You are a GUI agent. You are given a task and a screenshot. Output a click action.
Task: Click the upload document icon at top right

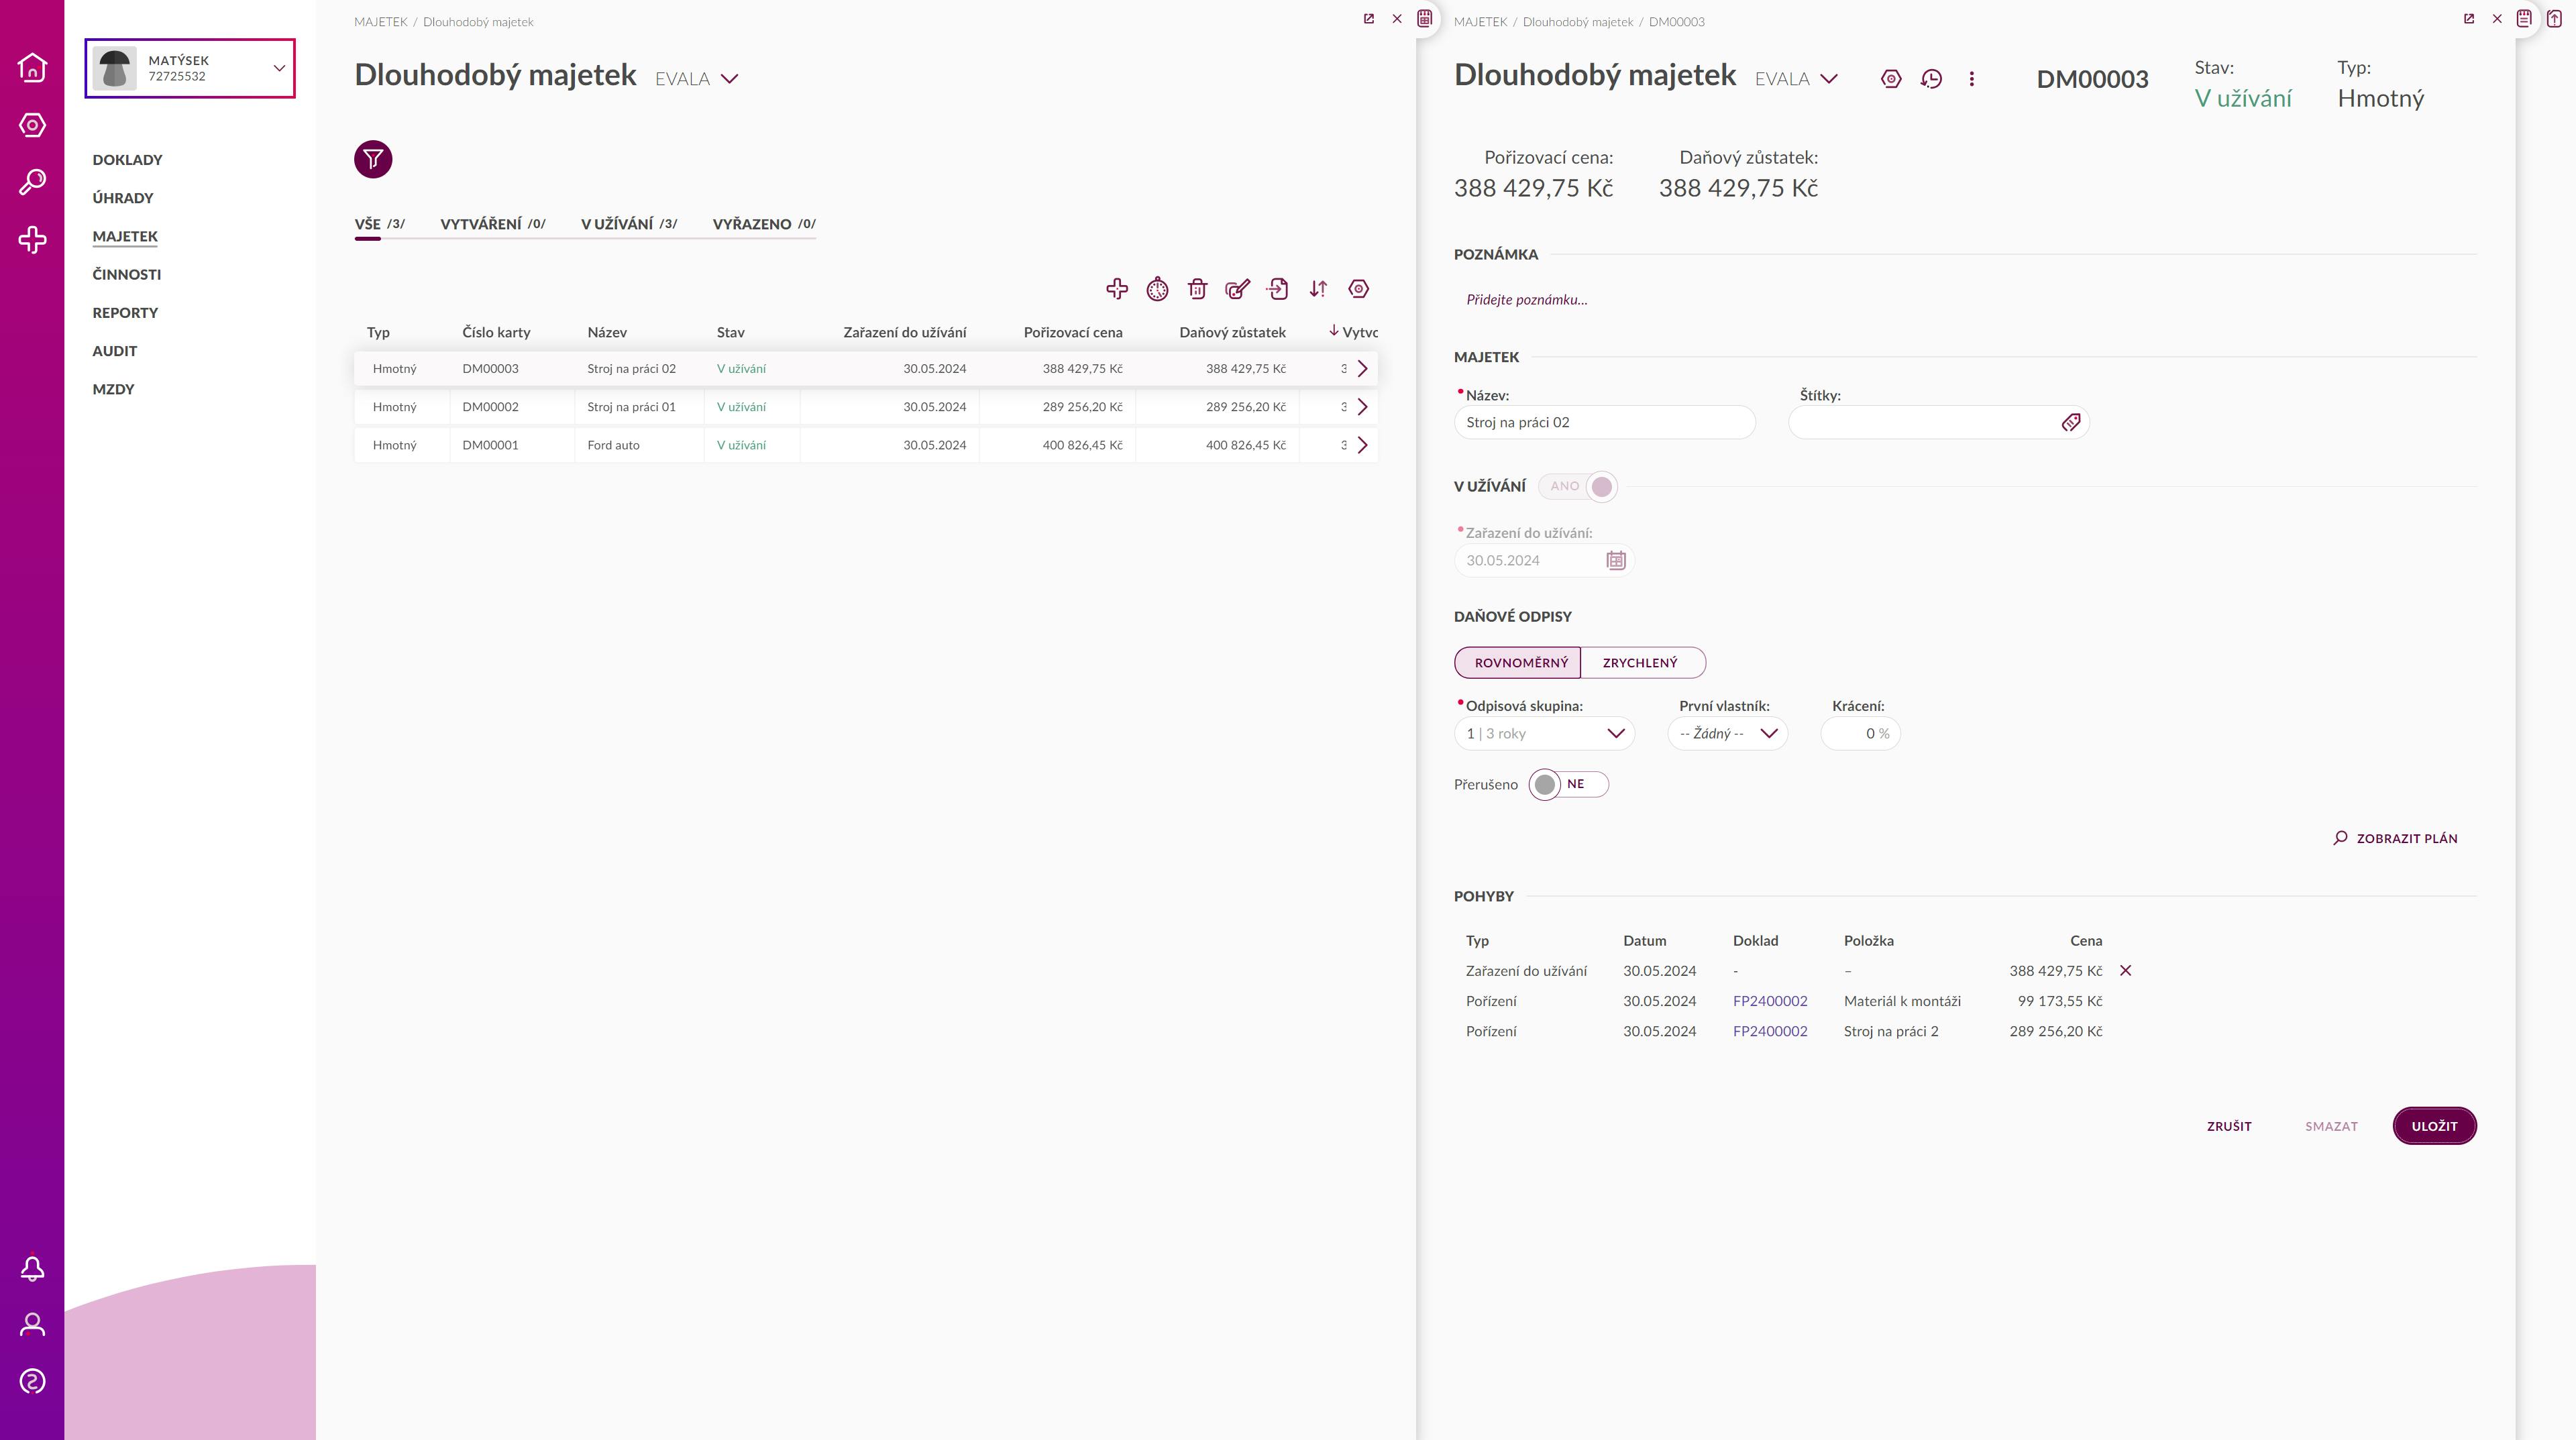click(x=2554, y=18)
